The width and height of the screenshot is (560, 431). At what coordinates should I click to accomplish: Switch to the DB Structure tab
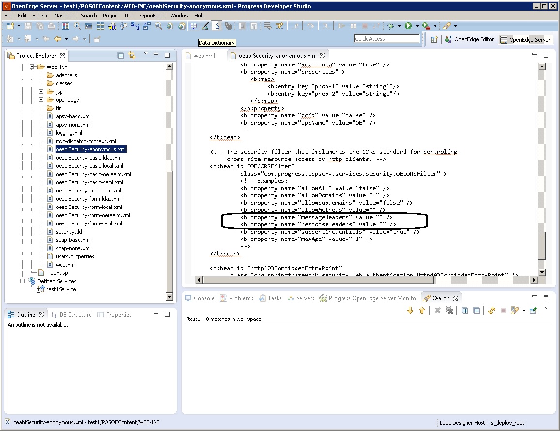tap(71, 315)
